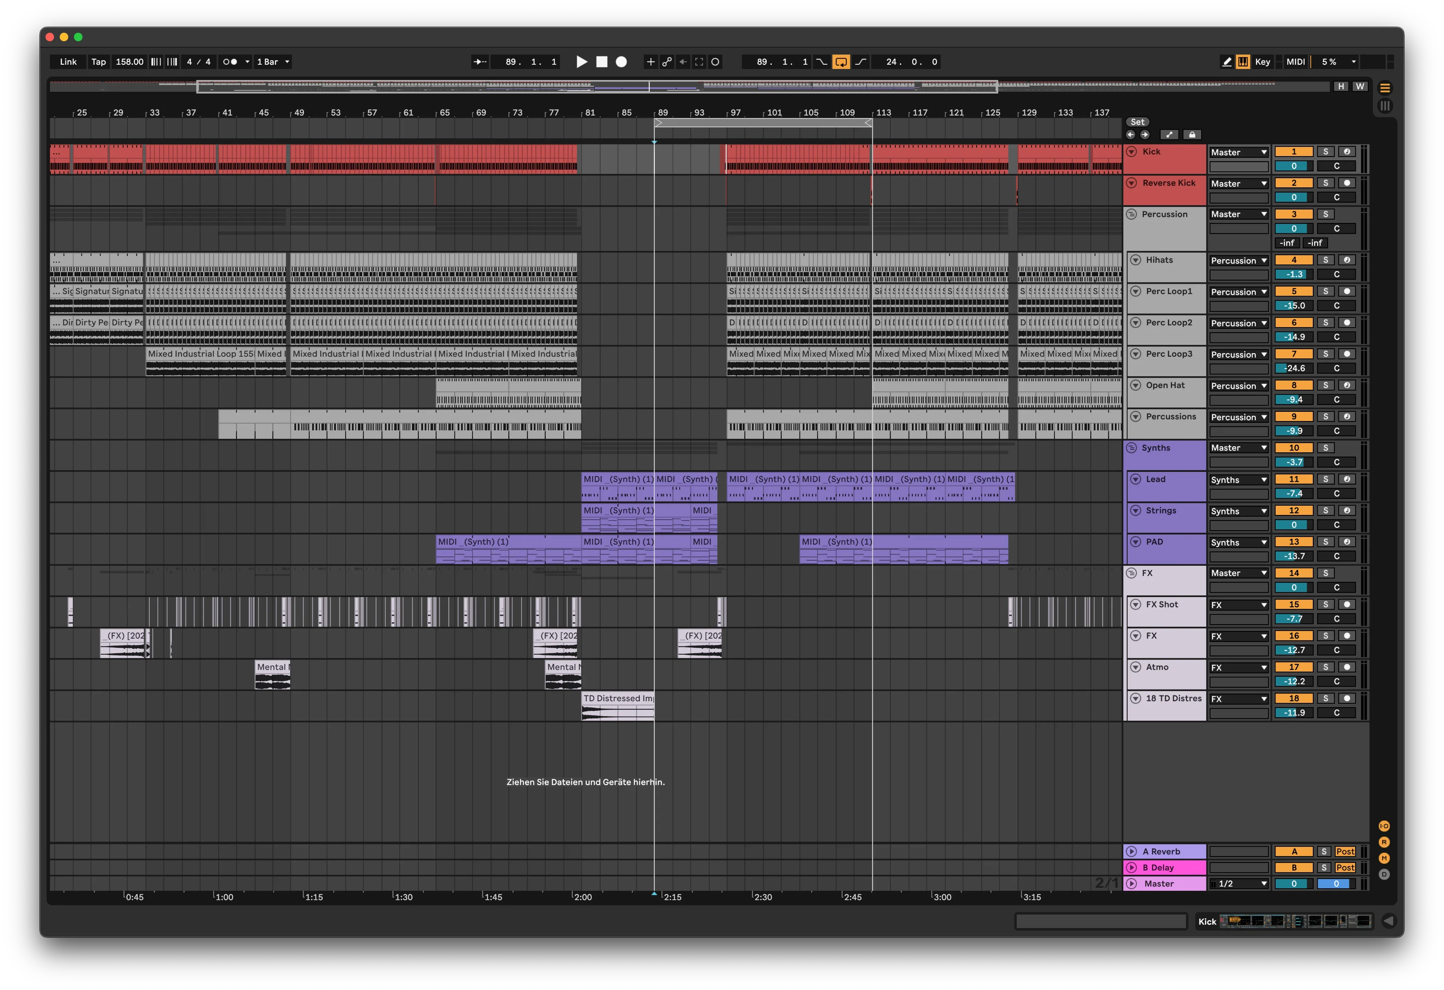The height and width of the screenshot is (990, 1444).
Task: Toggle the Lock Envelopes button
Action: pyautogui.click(x=1192, y=135)
